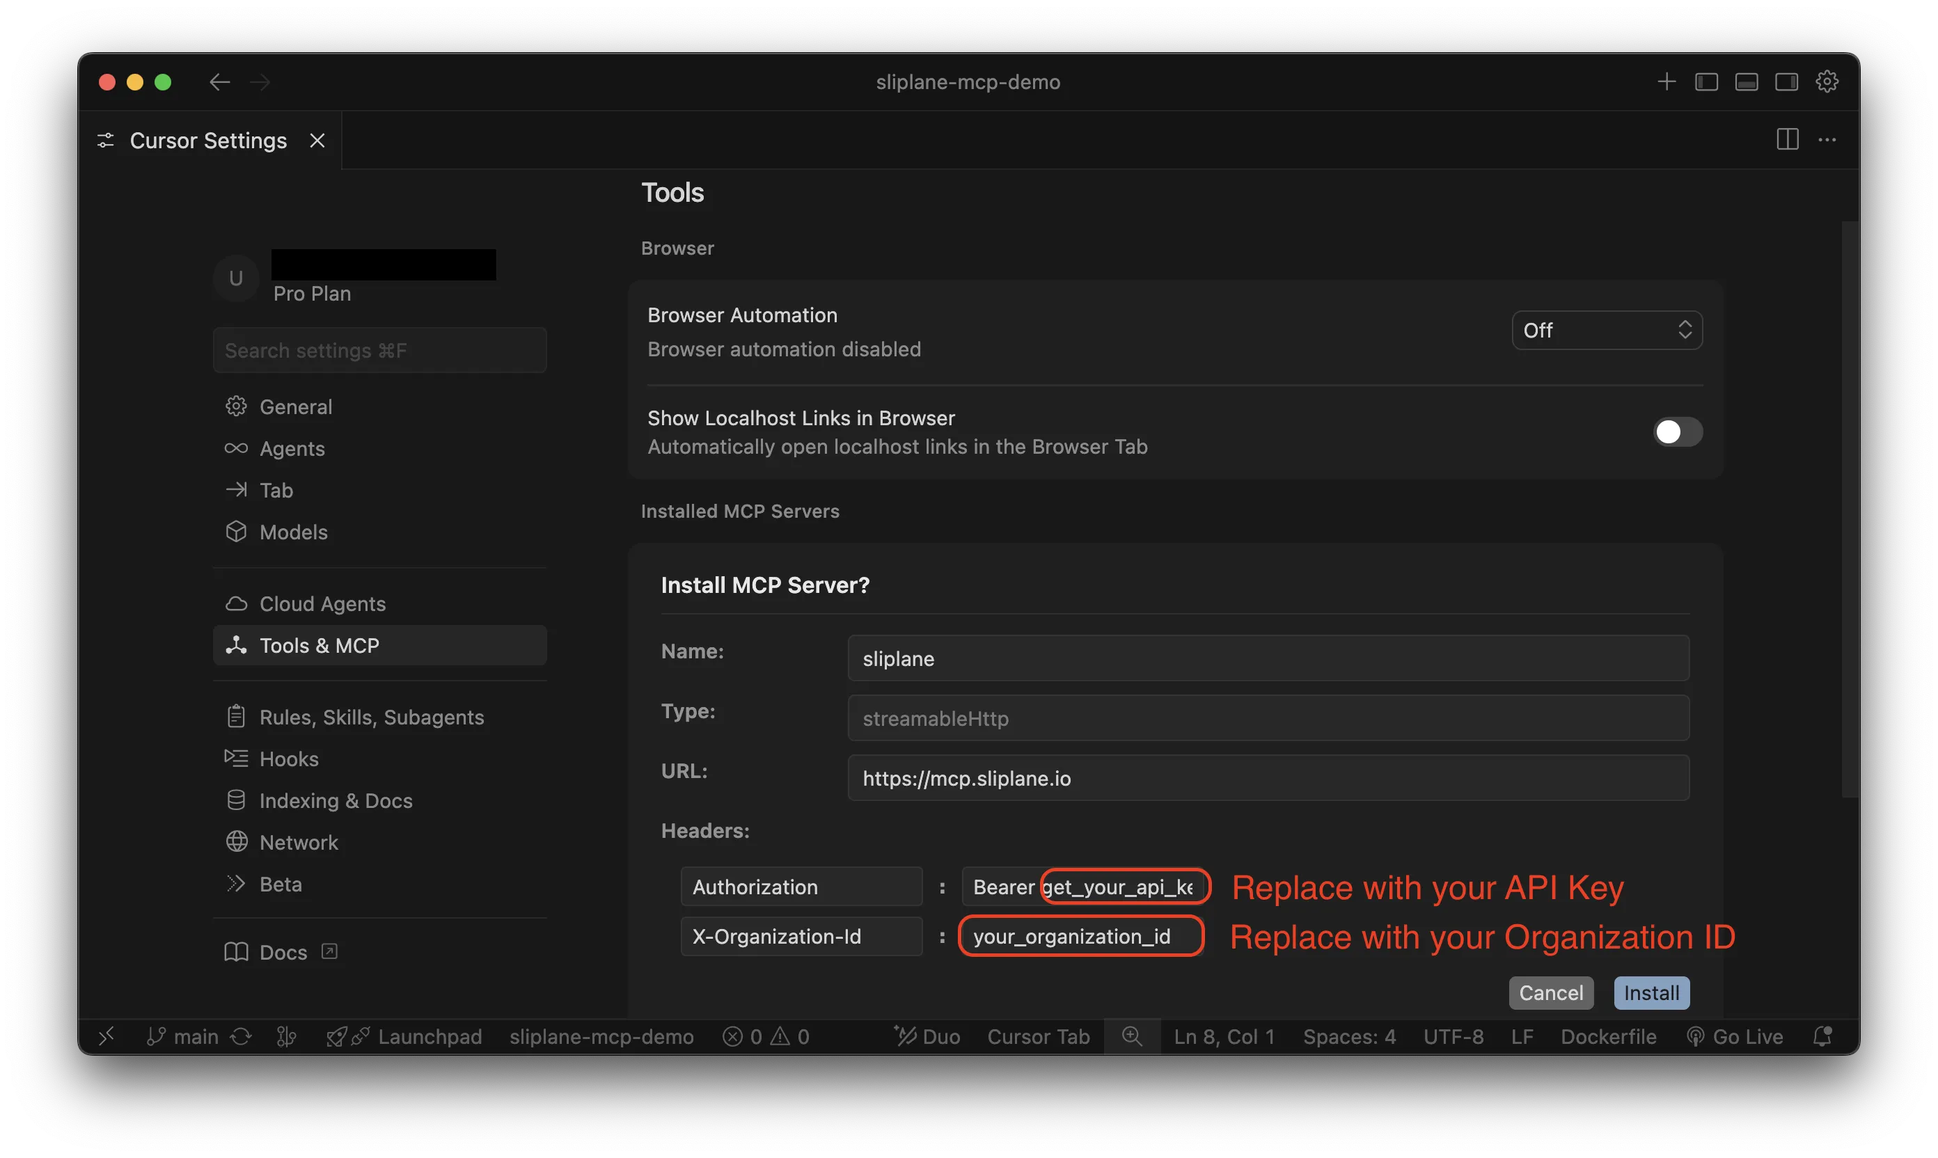Viewport: 1938px width, 1158px height.
Task: Click the Cancel button
Action: (x=1550, y=992)
